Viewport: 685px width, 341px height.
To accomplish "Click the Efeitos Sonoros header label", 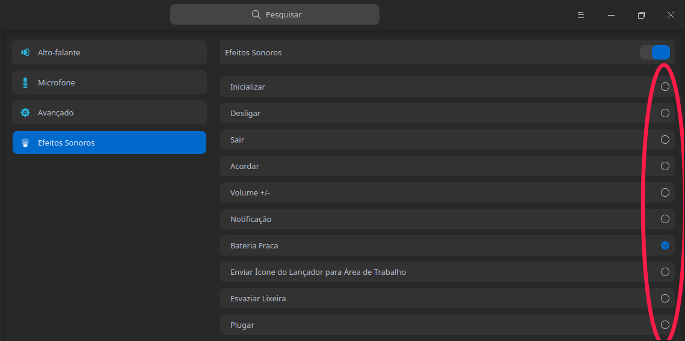I will [253, 53].
